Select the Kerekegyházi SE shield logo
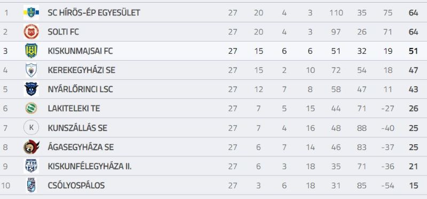427x199 pixels. (x=31, y=70)
